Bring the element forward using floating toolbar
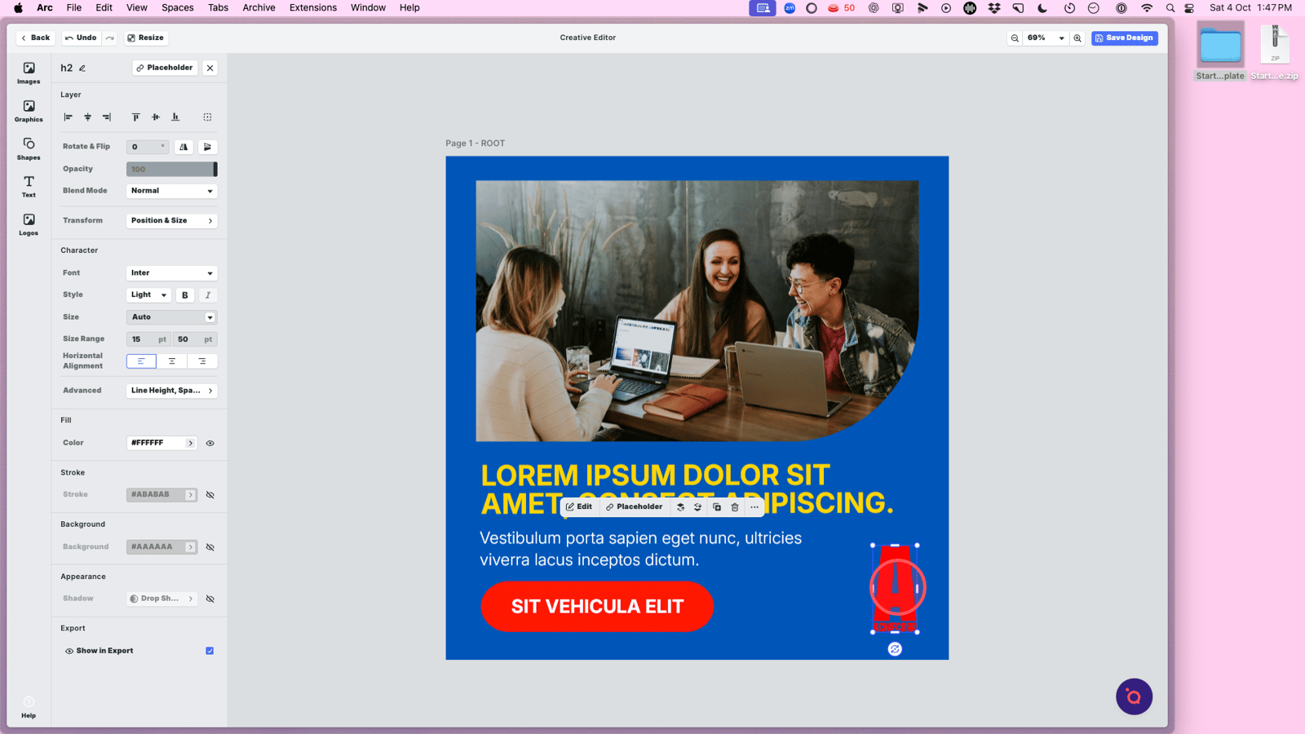1305x734 pixels. point(681,507)
